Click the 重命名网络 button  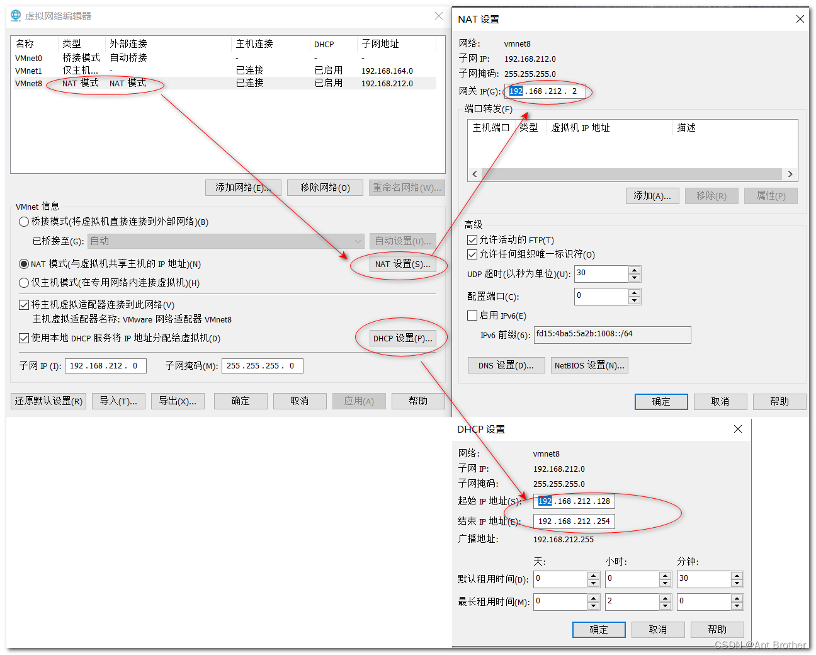tap(407, 187)
